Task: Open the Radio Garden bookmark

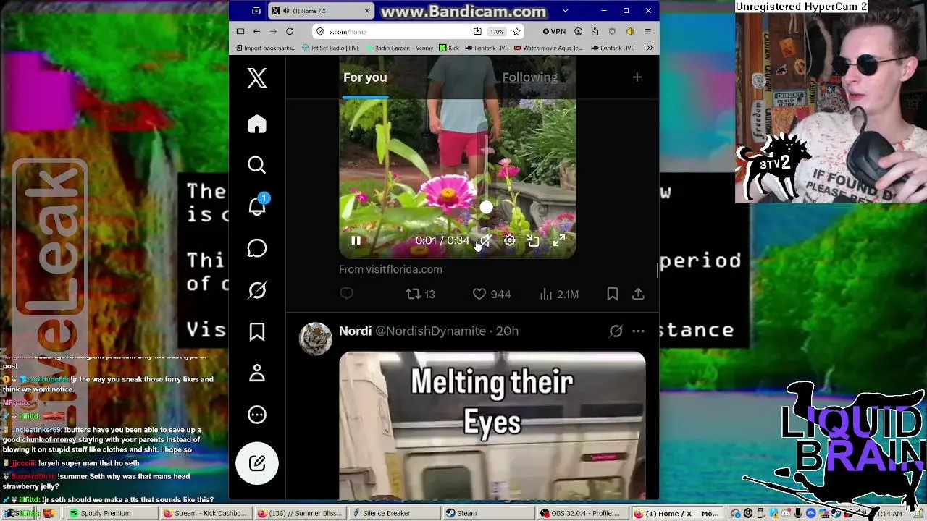Action: click(x=400, y=48)
